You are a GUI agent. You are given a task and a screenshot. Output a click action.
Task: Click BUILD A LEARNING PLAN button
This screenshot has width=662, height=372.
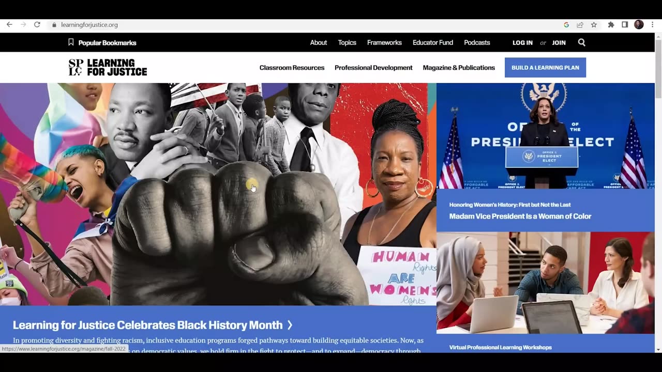[x=545, y=68]
